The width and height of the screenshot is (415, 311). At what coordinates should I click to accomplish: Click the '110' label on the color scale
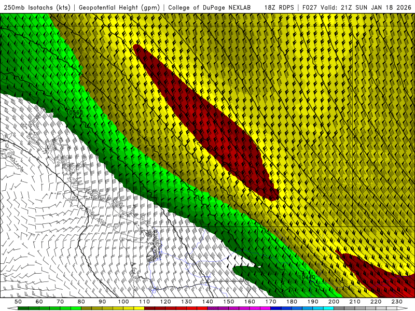click(x=144, y=302)
